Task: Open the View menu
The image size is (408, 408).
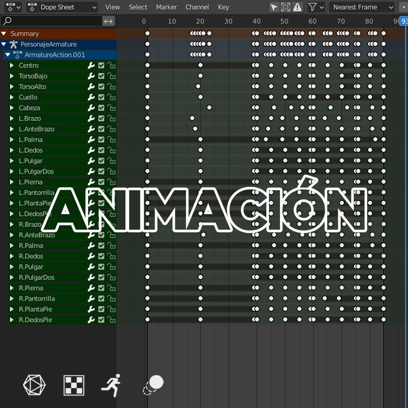Action: (112, 7)
